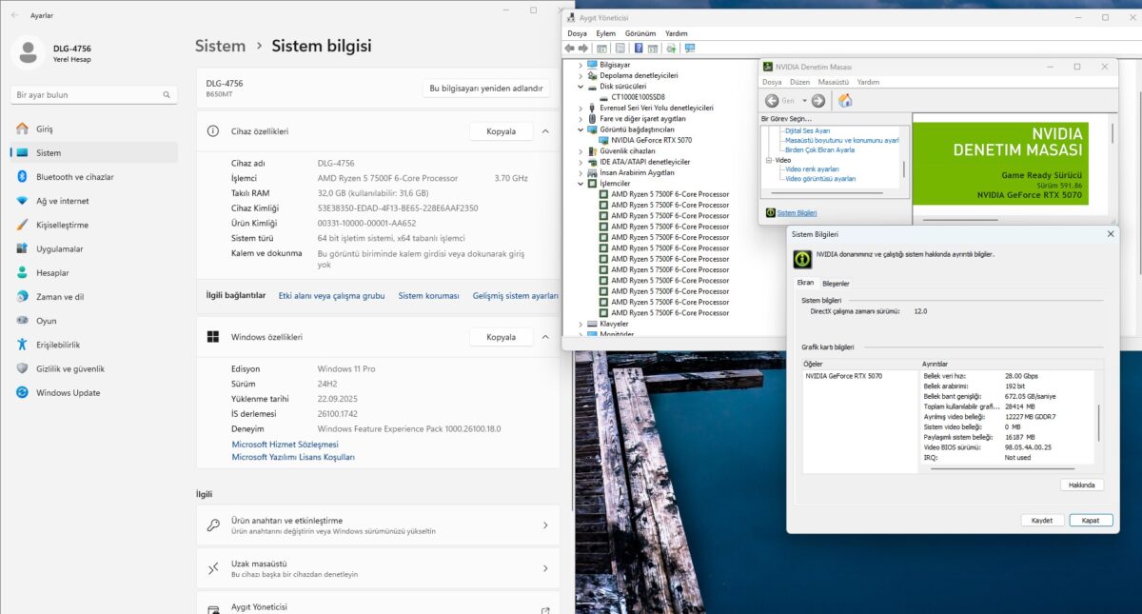
Task: Focus the Bir ayar bulun search field
Action: tap(94, 95)
